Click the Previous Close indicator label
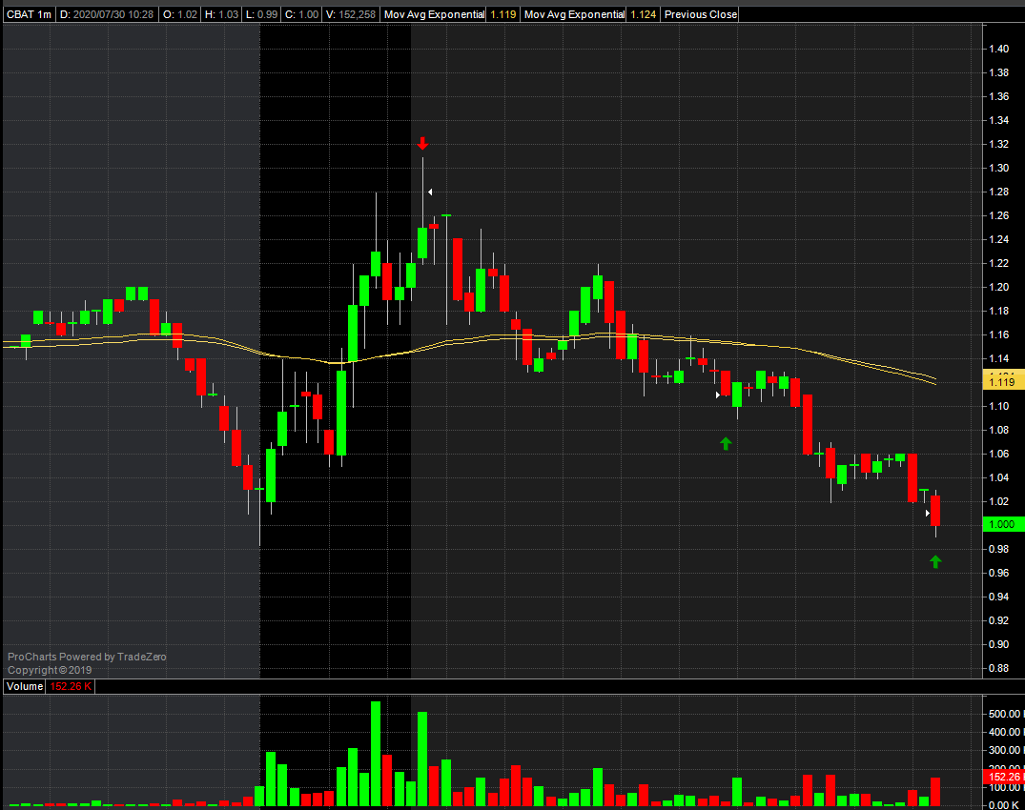1025x810 pixels. [x=700, y=14]
